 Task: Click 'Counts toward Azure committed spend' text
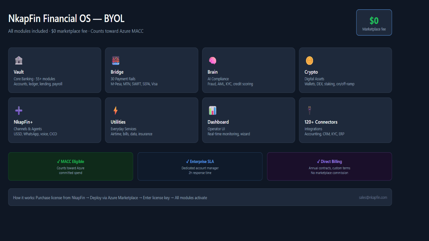coord(70,170)
